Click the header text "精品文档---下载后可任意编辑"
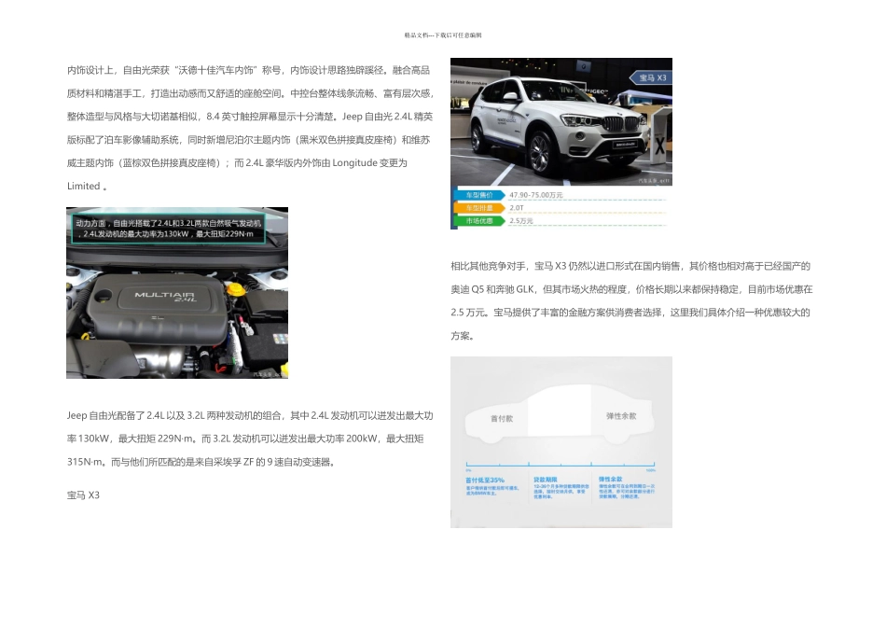The width and height of the screenshot is (886, 627). click(x=443, y=35)
